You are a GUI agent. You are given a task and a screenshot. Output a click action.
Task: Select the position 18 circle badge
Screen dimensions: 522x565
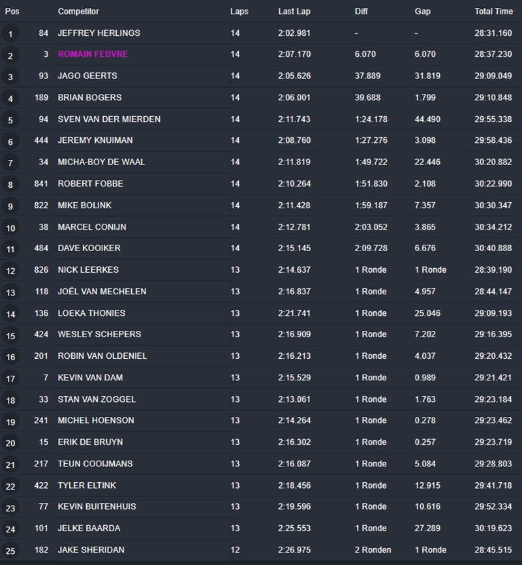point(10,400)
